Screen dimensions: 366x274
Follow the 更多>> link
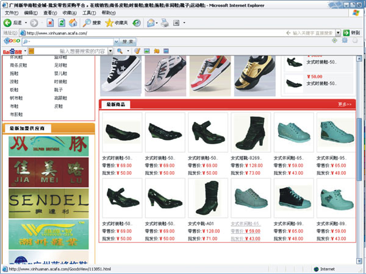tap(345, 104)
